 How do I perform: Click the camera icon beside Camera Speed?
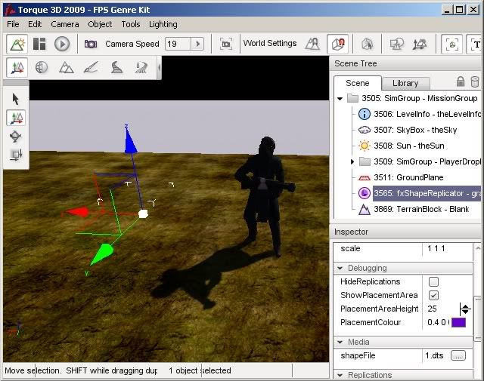[91, 44]
